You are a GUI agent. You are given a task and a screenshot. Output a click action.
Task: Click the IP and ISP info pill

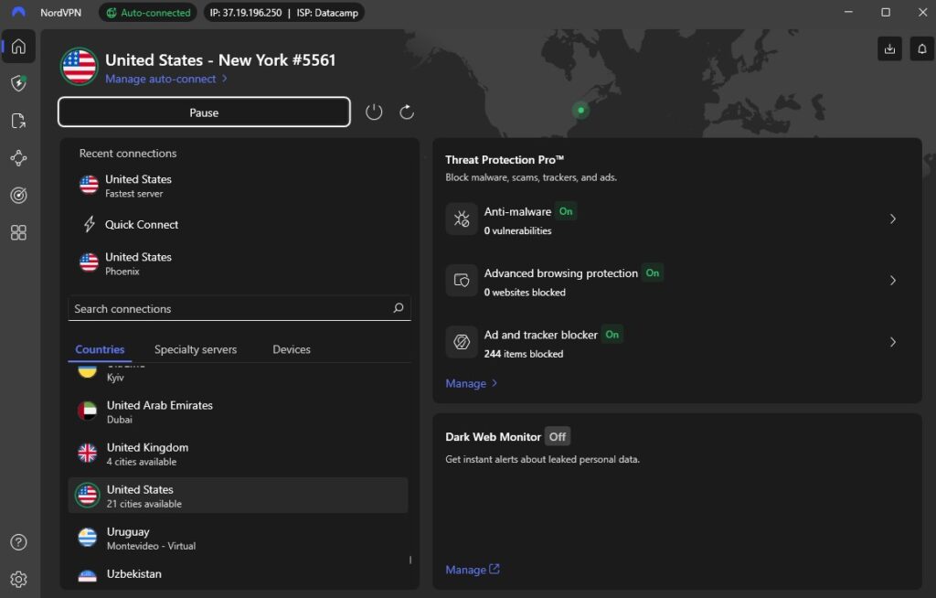coord(283,13)
